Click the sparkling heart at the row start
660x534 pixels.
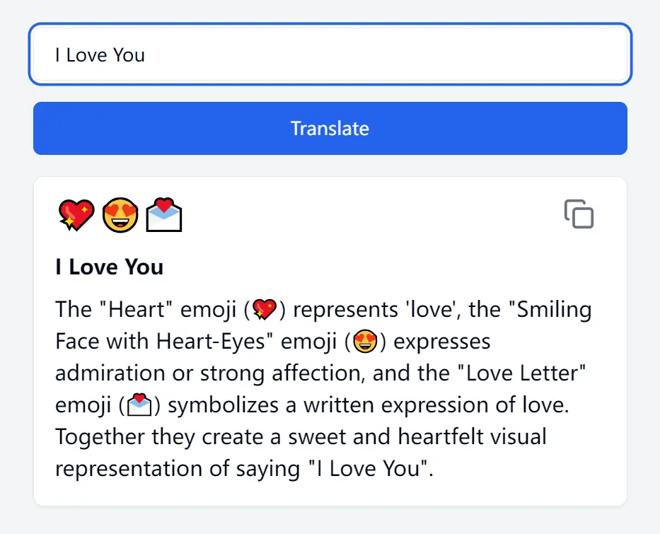[x=76, y=214]
